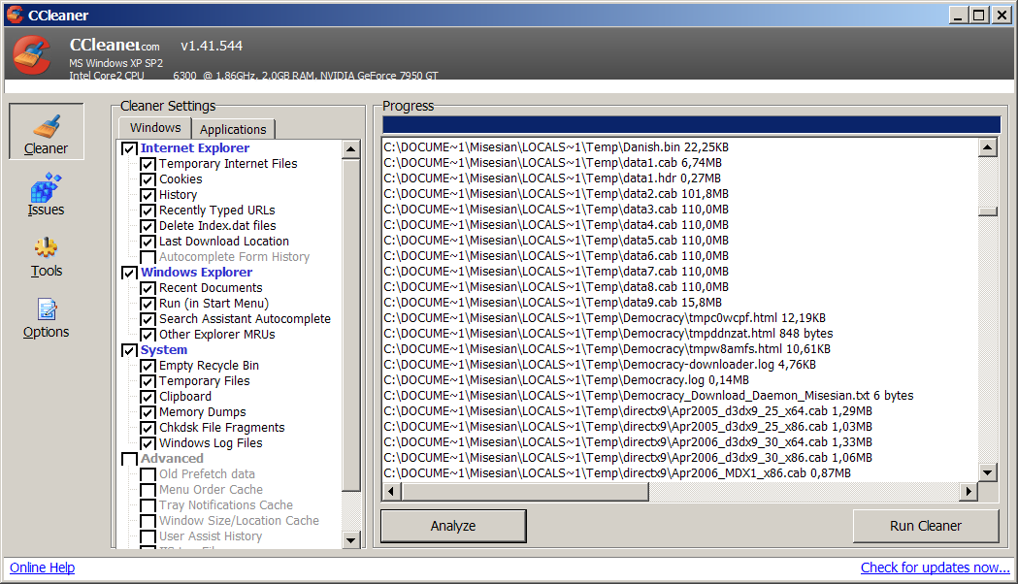The height and width of the screenshot is (584, 1018).
Task: Enable Tray Notifications Cache
Action: pyautogui.click(x=148, y=506)
